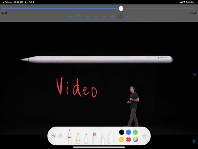
Task: Click the 1.0x playback speed label
Action: click(120, 16)
